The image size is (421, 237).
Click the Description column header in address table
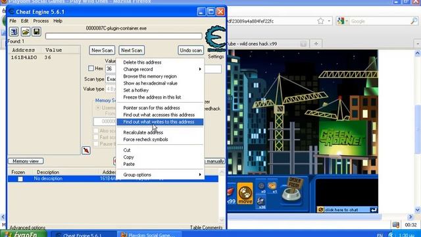(48, 172)
